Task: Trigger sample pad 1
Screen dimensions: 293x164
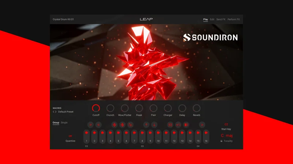Action: pyautogui.click(x=86, y=136)
